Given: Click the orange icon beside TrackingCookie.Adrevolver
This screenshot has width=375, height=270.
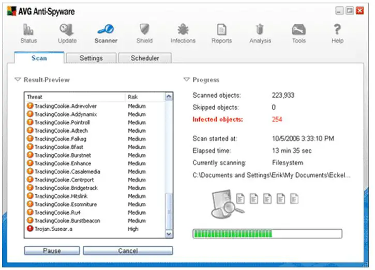Looking at the screenshot, I should (x=30, y=106).
